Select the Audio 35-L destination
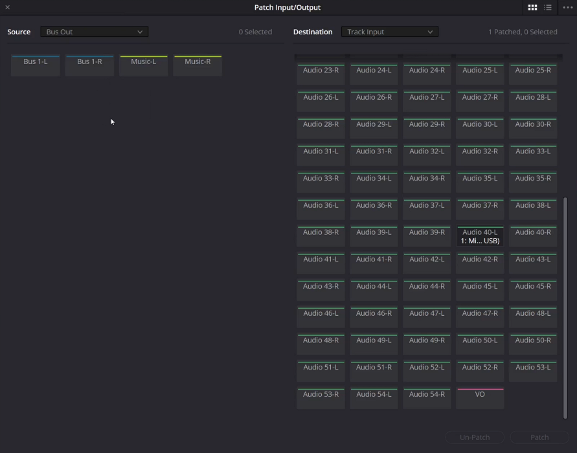 pyautogui.click(x=480, y=182)
